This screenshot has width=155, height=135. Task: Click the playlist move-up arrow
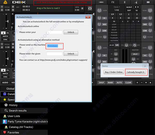tap(150, 82)
